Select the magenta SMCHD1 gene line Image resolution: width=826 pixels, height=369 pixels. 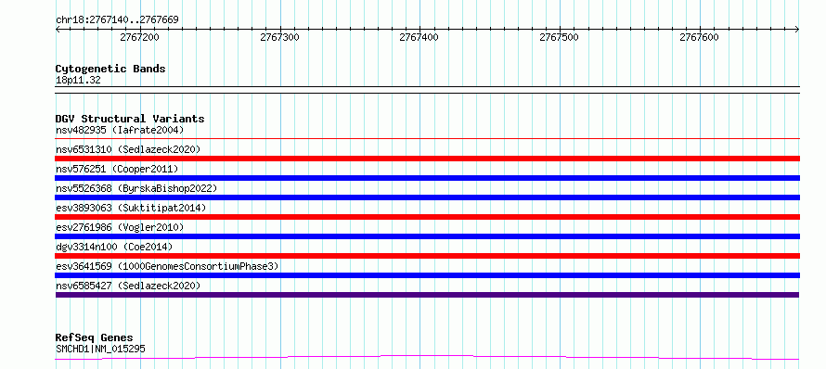point(427,358)
